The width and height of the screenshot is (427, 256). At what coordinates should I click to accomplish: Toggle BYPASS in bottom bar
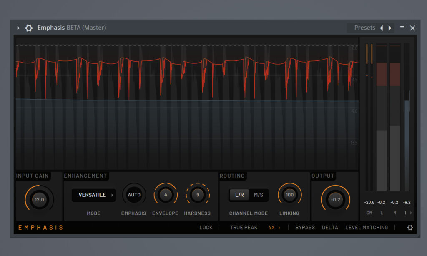tap(305, 227)
